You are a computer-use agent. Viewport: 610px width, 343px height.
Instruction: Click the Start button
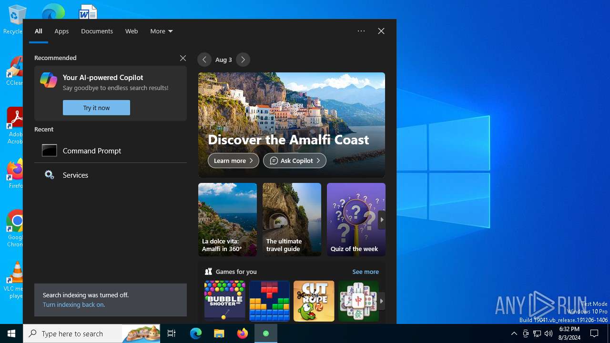coord(11,333)
